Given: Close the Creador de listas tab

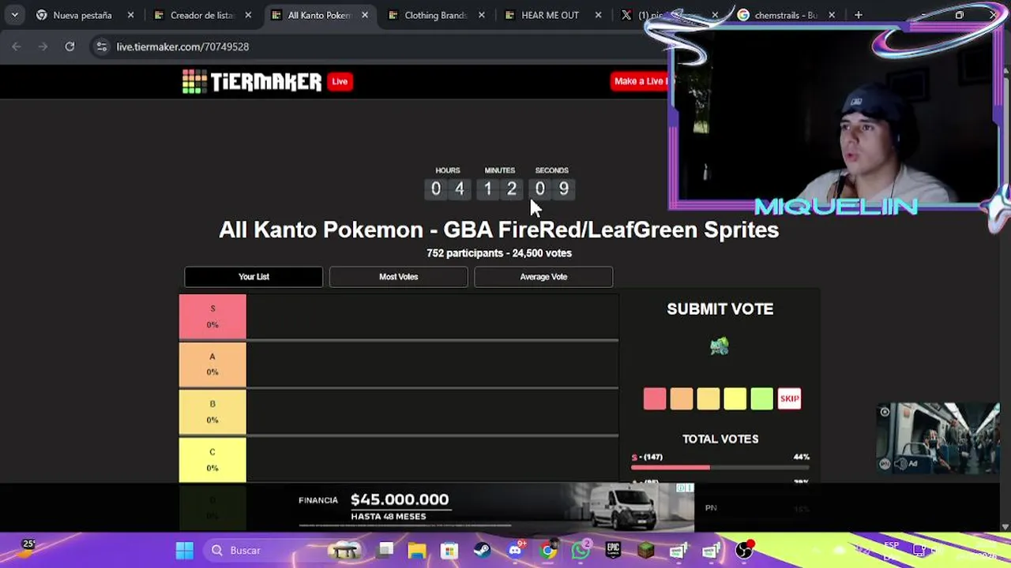Looking at the screenshot, I should (x=248, y=15).
